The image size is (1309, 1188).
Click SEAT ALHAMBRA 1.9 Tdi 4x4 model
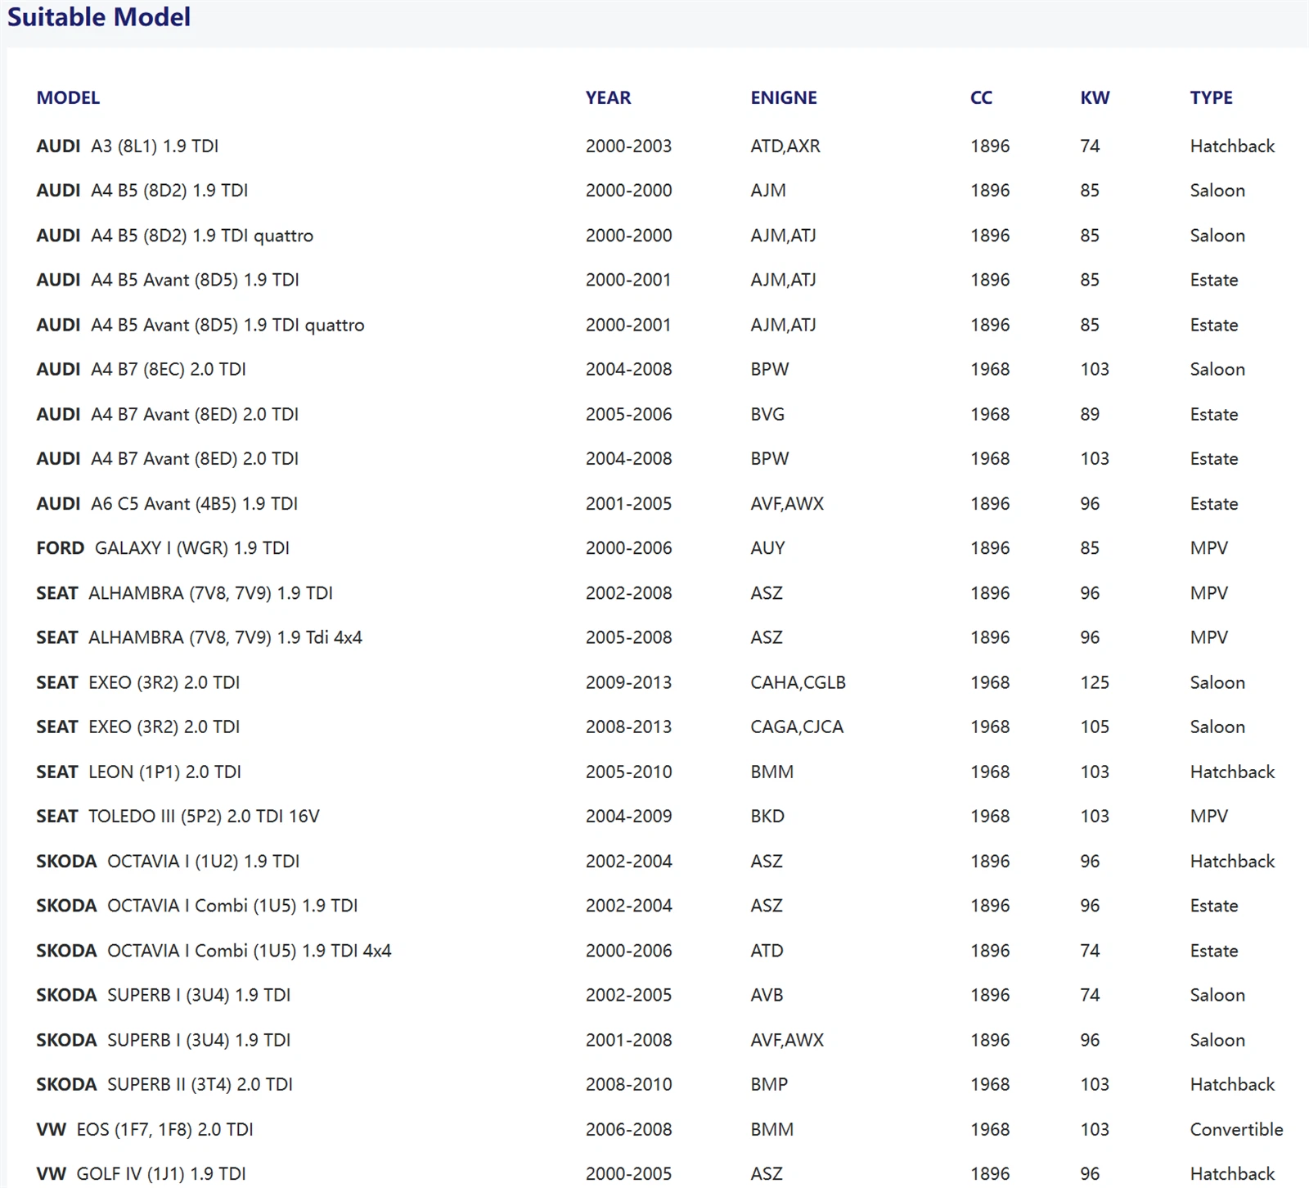point(199,637)
